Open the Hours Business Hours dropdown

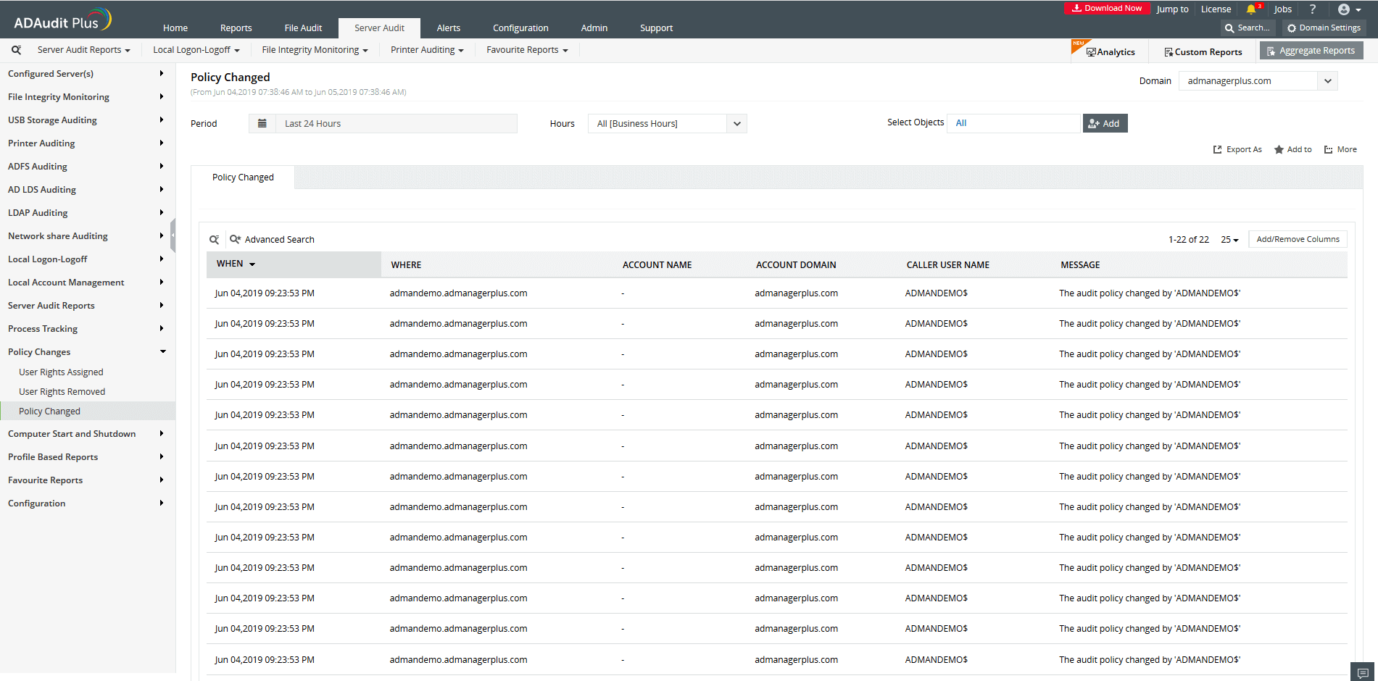click(x=667, y=123)
